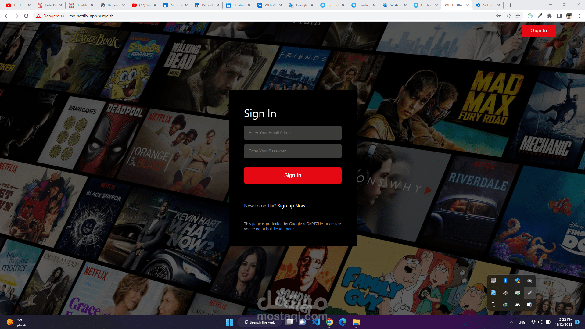Open the saved passwords key icon
This screenshot has height=329, width=585.
(498, 16)
